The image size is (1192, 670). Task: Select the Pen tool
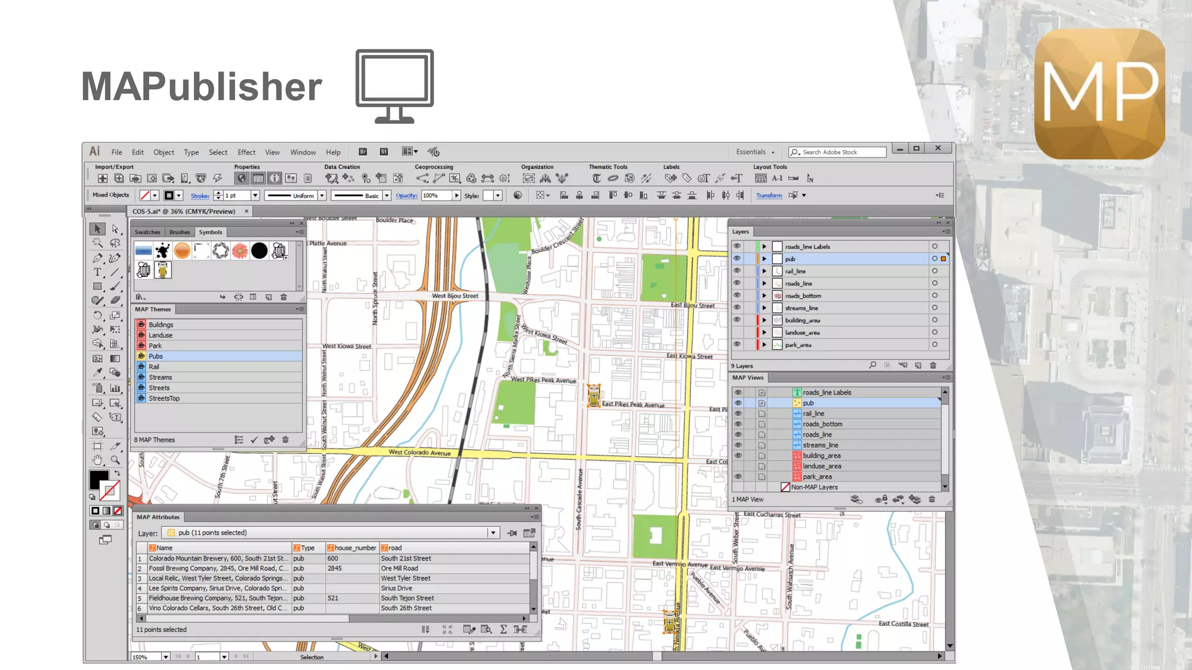[x=97, y=258]
